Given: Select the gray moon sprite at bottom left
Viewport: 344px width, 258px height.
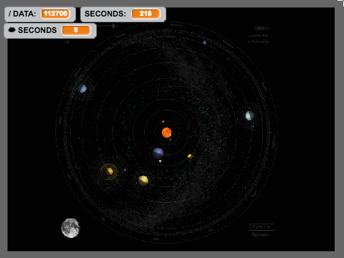Looking at the screenshot, I should pos(70,228).
